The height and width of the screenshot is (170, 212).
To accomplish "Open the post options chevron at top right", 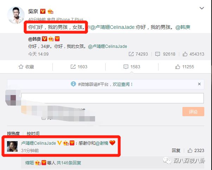I will (x=202, y=8).
